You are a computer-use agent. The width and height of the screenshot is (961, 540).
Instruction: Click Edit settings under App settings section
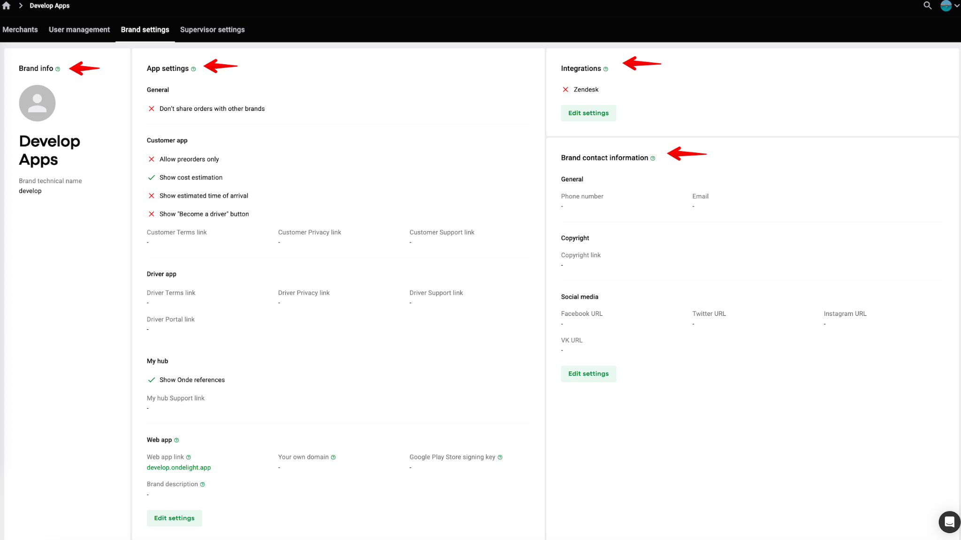tap(174, 518)
